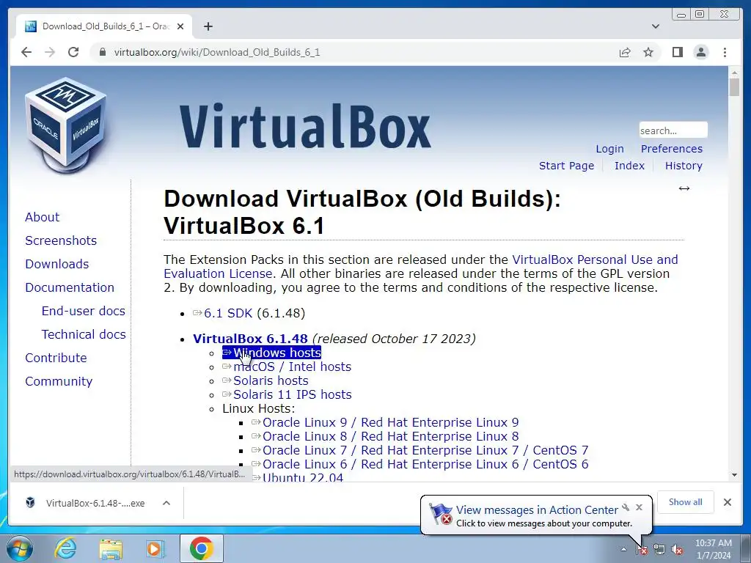Go to Start Page link
The image size is (751, 563).
point(566,166)
